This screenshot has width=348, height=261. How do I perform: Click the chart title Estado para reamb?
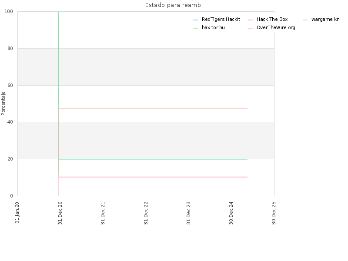click(x=173, y=5)
